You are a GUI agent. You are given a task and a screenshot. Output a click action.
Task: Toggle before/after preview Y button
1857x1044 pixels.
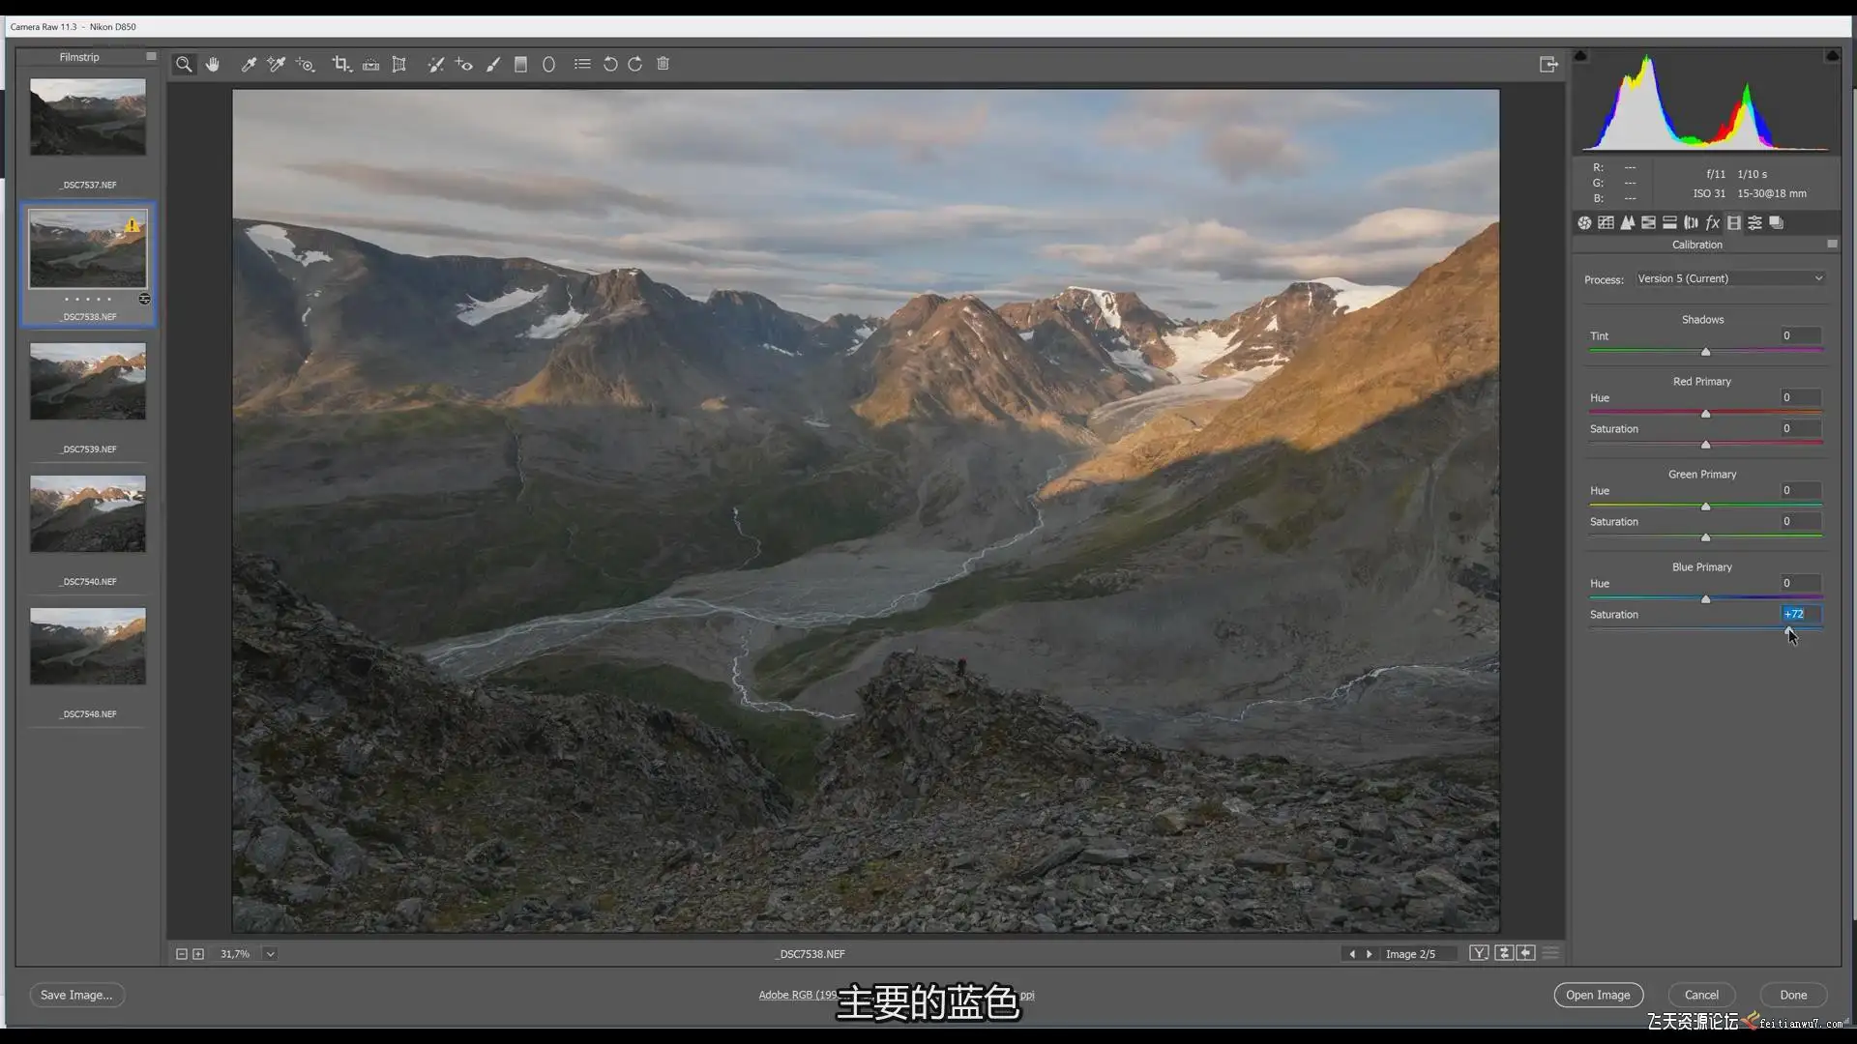(1478, 953)
